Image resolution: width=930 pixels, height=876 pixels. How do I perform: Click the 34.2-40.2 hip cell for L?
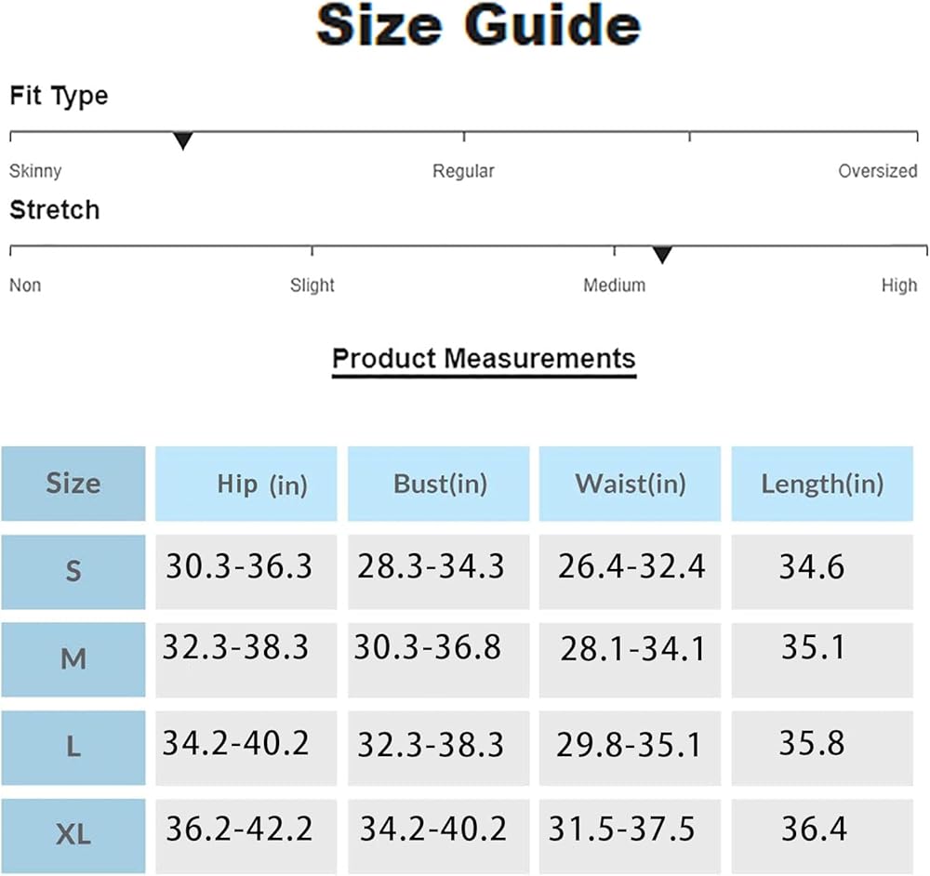pyautogui.click(x=236, y=743)
